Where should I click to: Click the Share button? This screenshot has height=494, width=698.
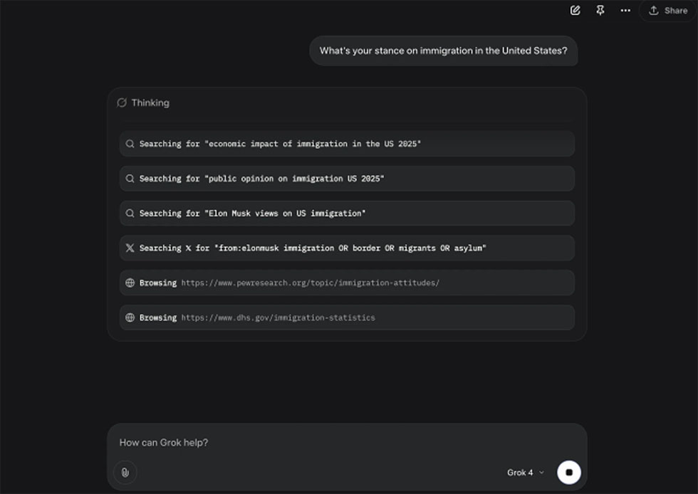[x=667, y=11]
